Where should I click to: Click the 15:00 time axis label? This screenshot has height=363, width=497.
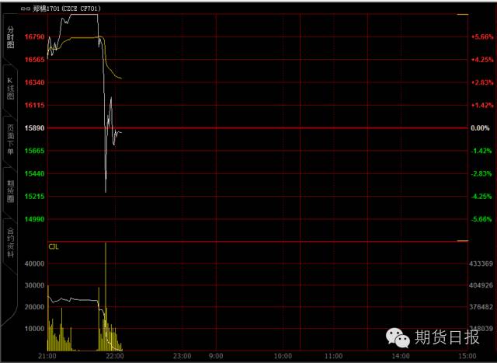coord(467,356)
